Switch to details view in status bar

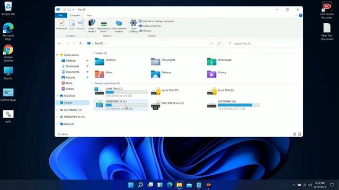(x=295, y=134)
